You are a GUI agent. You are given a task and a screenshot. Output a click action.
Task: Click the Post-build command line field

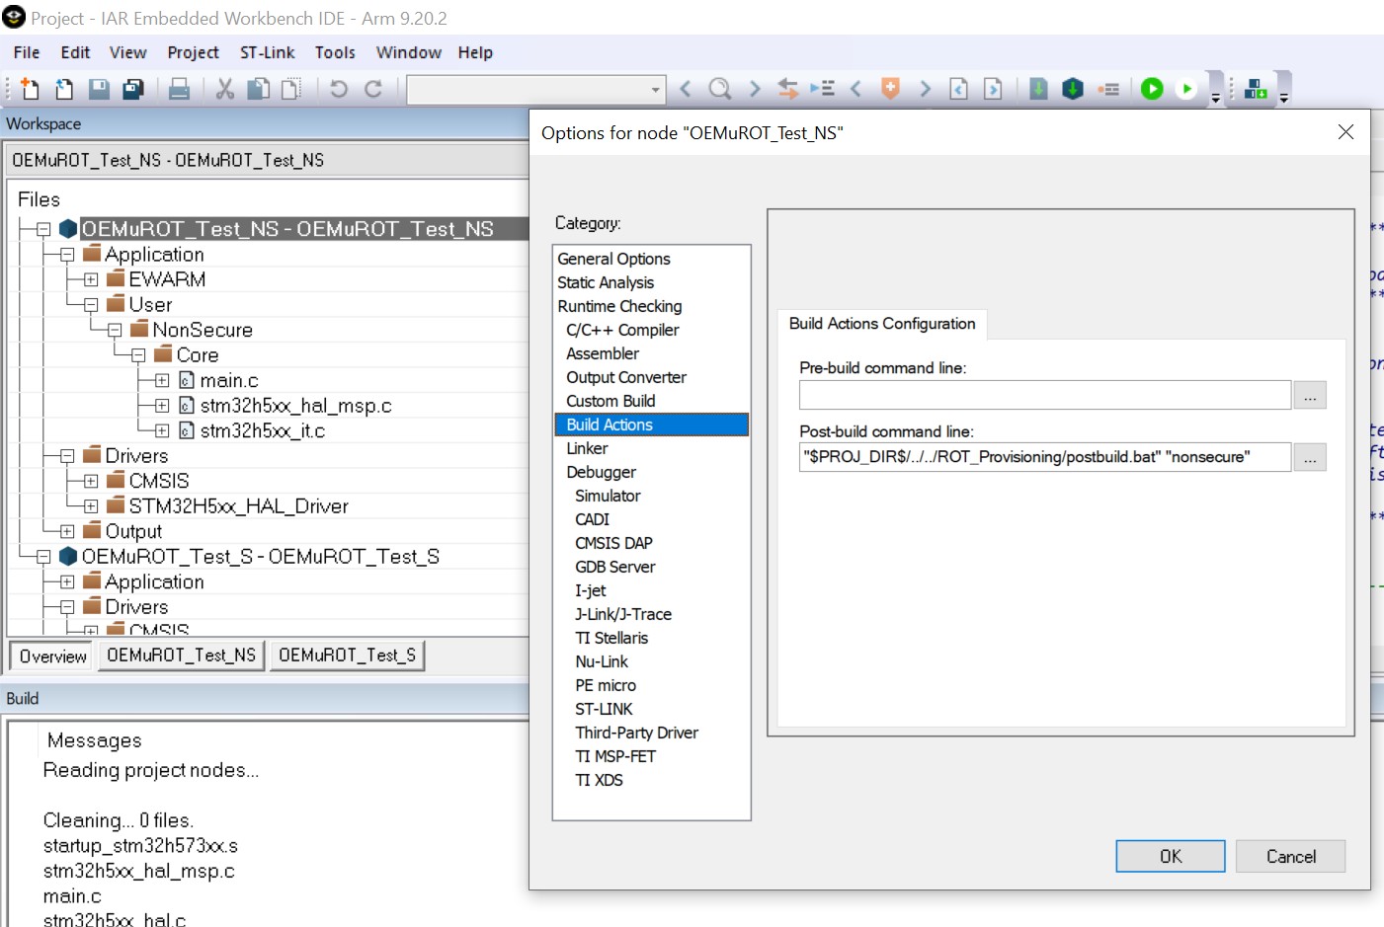pos(1045,457)
